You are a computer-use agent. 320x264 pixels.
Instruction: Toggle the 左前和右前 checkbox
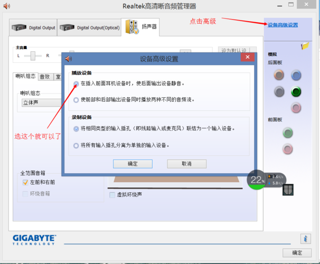(25, 182)
